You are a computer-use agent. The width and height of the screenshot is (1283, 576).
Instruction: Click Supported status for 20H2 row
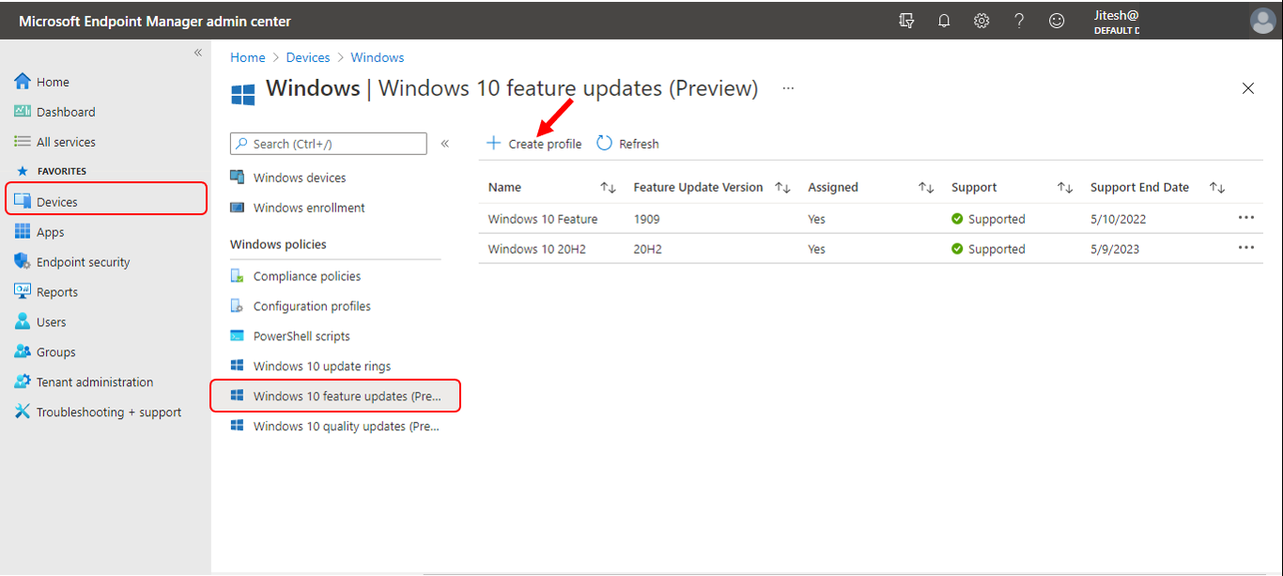point(988,249)
